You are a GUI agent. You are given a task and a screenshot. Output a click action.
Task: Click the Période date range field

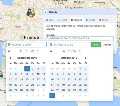tap(79, 38)
